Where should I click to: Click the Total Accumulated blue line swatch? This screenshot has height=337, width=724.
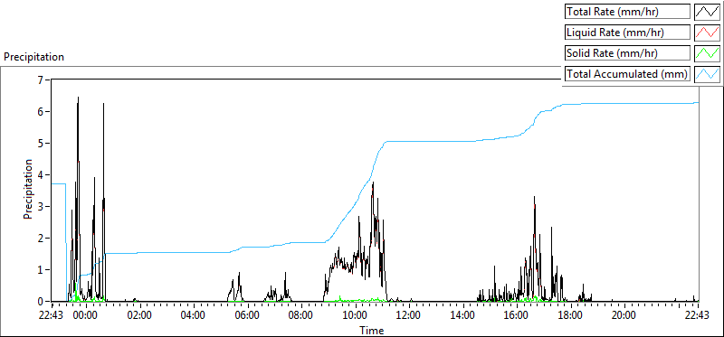click(x=707, y=74)
